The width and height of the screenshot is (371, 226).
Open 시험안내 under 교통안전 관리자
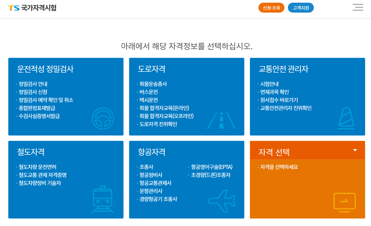pyautogui.click(x=269, y=84)
